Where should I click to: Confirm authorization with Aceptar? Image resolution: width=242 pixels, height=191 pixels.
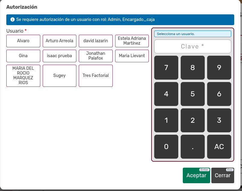point(196,175)
